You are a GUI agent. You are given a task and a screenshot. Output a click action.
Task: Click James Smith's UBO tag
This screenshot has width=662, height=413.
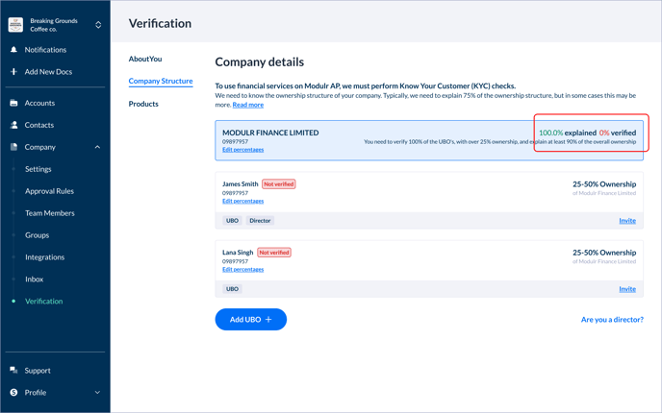(x=232, y=220)
